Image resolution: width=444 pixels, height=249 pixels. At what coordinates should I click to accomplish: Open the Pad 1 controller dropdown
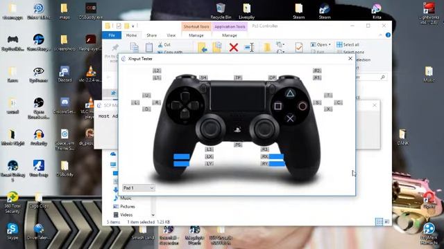point(139,187)
